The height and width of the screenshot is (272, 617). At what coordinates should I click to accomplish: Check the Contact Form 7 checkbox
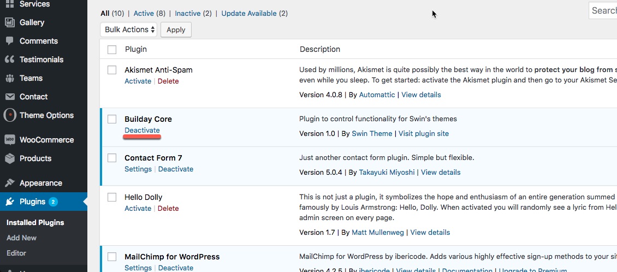point(112,158)
